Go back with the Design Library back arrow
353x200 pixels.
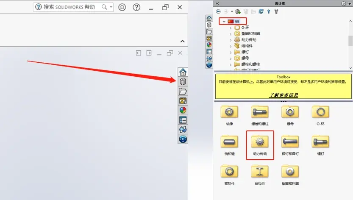(x=218, y=11)
